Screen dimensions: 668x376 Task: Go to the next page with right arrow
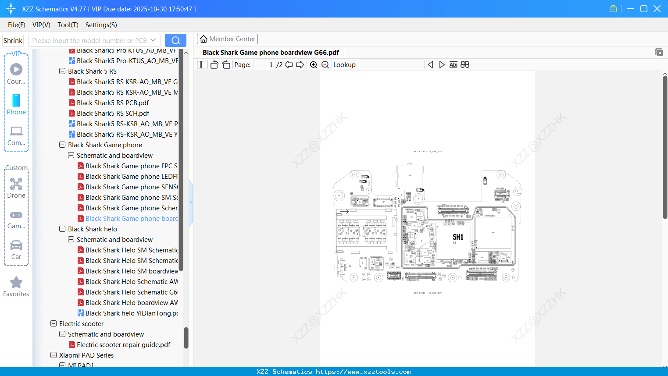(300, 65)
